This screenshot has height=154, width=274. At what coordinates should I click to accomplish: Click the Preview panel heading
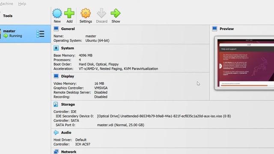pyautogui.click(x=226, y=29)
